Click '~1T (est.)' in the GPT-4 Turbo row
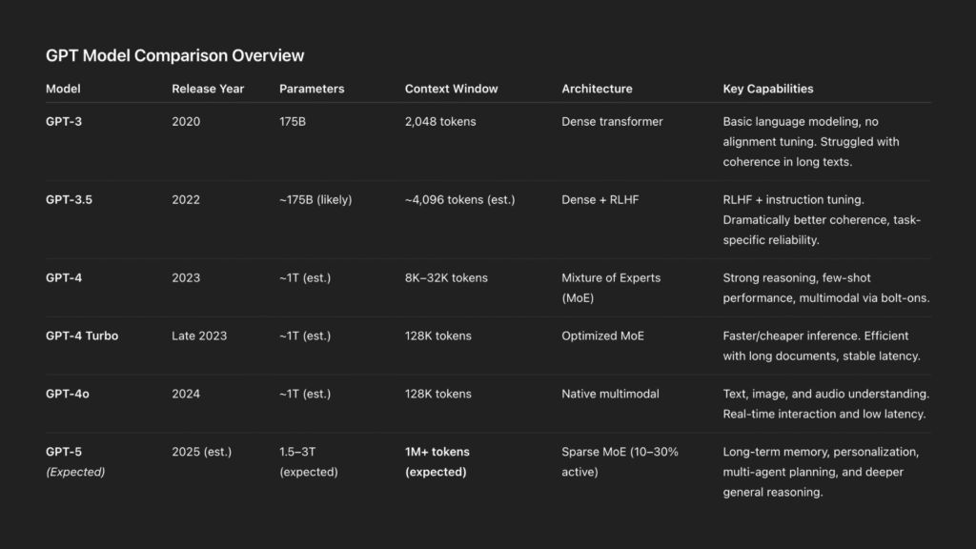This screenshot has width=976, height=549. [x=305, y=335]
